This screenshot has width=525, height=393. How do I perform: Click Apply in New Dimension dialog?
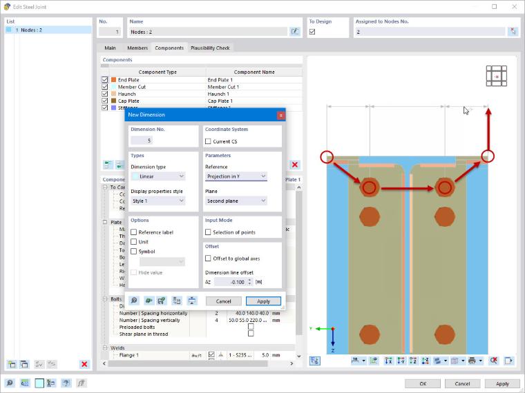pyautogui.click(x=263, y=301)
